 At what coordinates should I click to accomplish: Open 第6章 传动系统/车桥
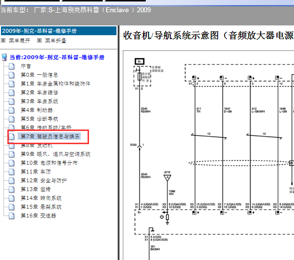click(46, 128)
